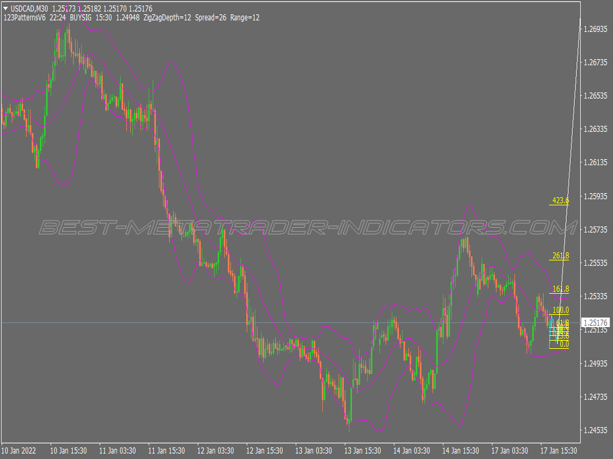Click the 10 Jan 15:30 time label
Viewport: 613px width, 459px height.
tap(68, 451)
